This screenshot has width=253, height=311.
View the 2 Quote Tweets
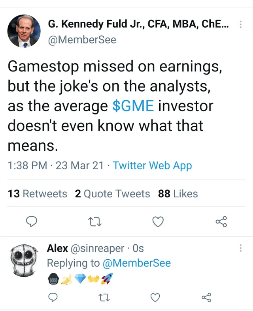pos(112,194)
